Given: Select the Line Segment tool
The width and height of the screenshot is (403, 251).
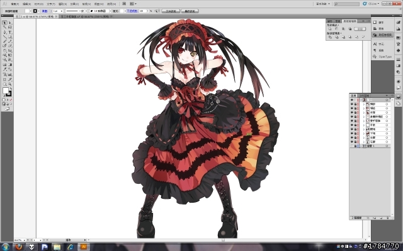Looking at the screenshot, I should coord(4,37).
